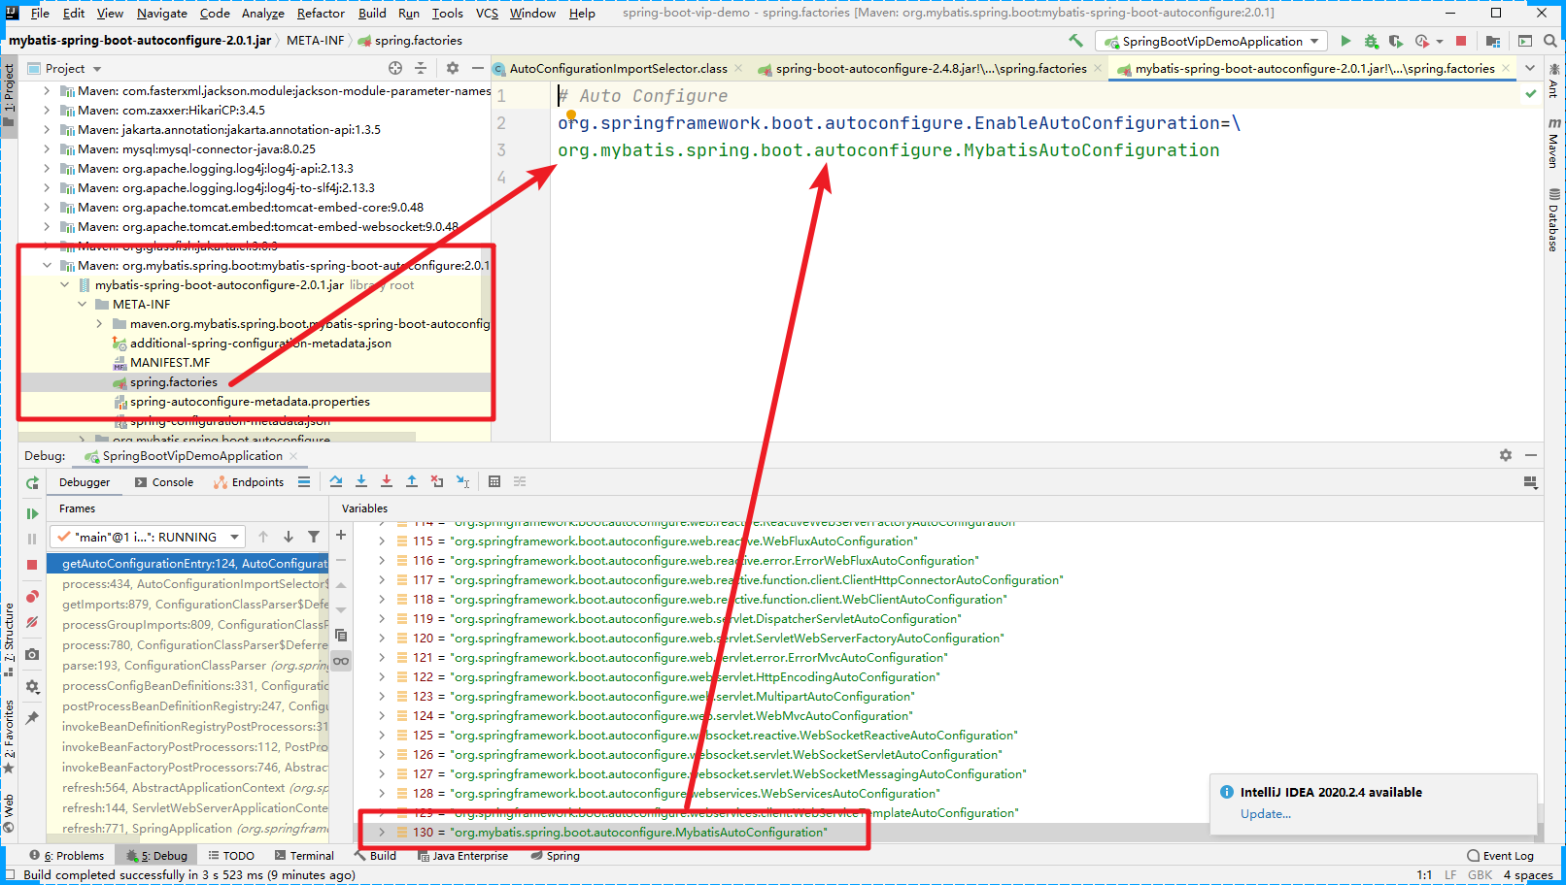Open TODO tool window button
The image size is (1566, 885).
click(231, 856)
